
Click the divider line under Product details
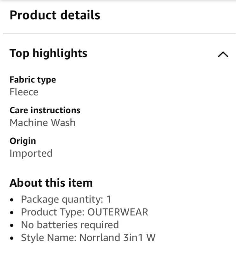[118, 33]
